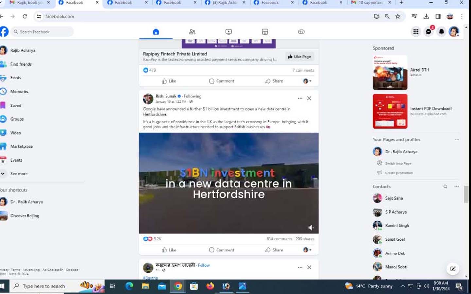The image size is (471, 294).
Task: Click Like Page for Rapipay Fintech
Action: (x=299, y=57)
